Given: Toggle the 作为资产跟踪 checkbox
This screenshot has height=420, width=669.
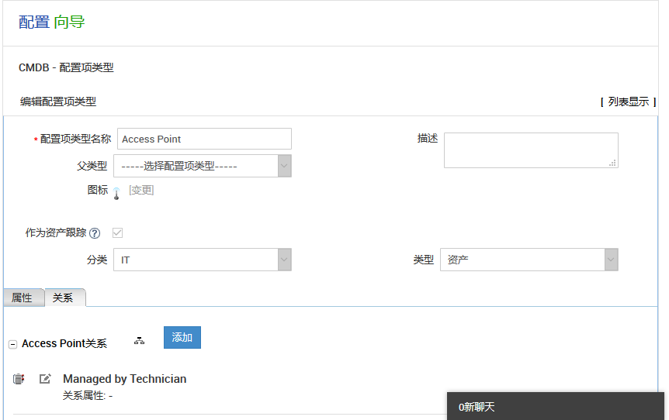Looking at the screenshot, I should (118, 232).
